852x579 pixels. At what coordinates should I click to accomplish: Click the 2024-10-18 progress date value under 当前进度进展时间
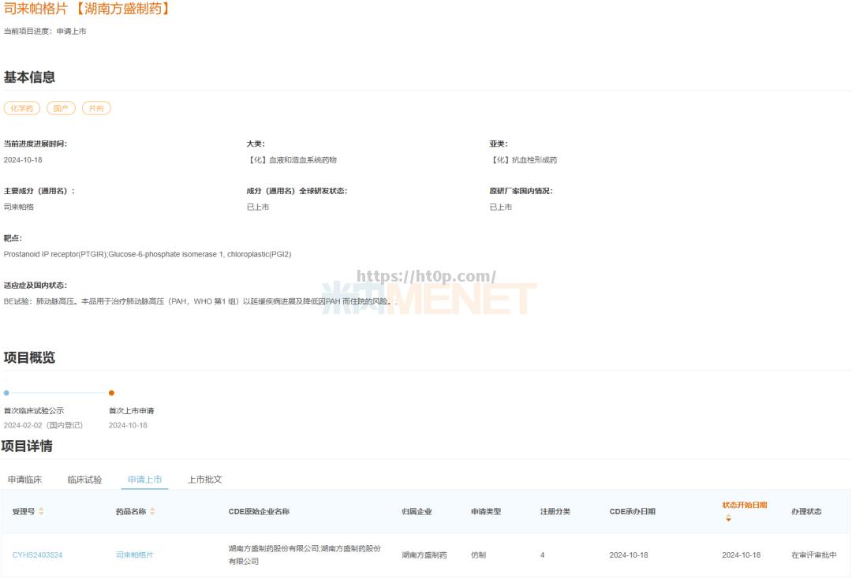point(23,159)
